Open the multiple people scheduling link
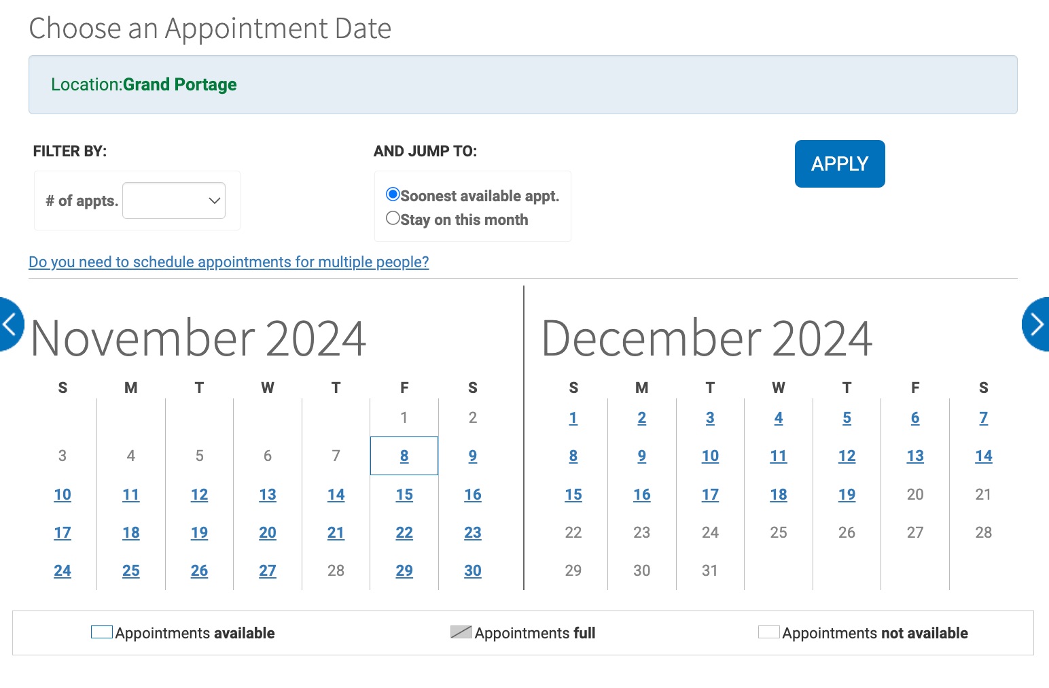 228,262
